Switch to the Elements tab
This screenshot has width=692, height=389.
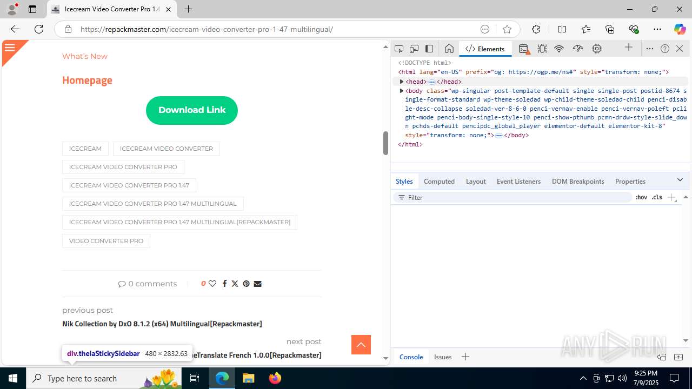[485, 49]
